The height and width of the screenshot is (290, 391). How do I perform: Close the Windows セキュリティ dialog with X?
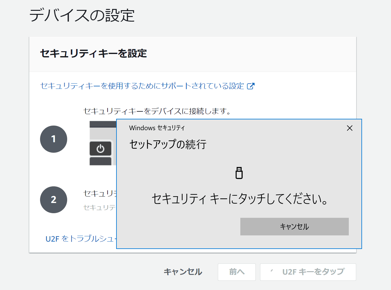[x=349, y=128]
